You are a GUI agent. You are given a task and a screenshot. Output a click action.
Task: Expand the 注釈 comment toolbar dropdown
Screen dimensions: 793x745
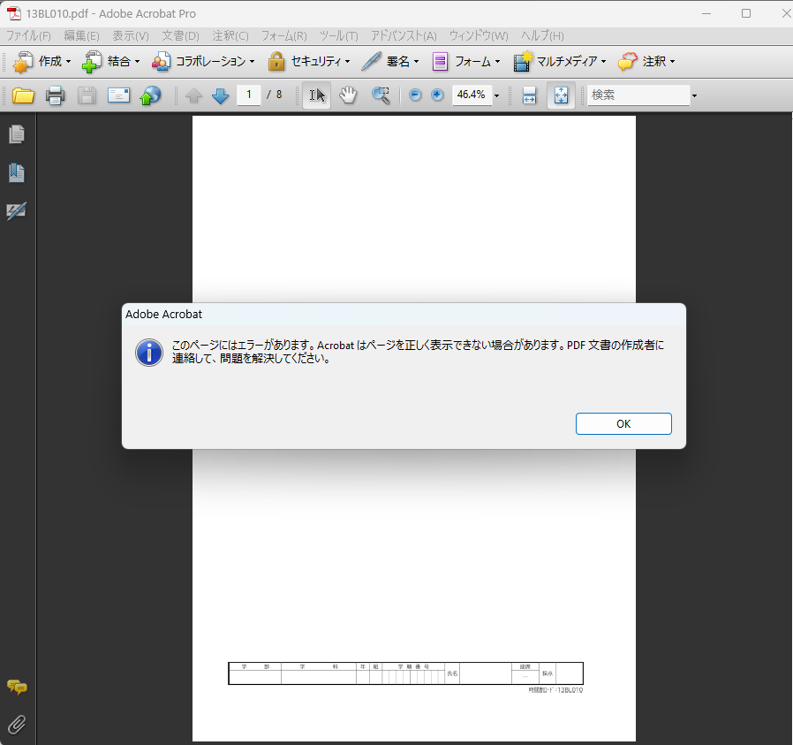(672, 62)
